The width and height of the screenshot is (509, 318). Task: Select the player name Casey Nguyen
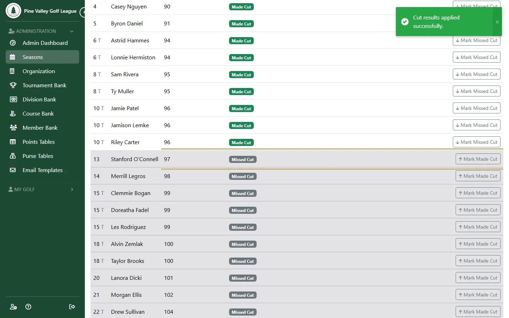(129, 7)
